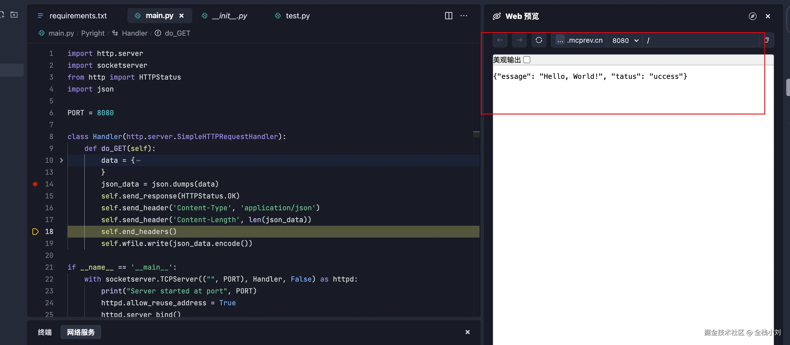Open the 网络服务 panel tab
790x345 pixels.
(x=81, y=332)
